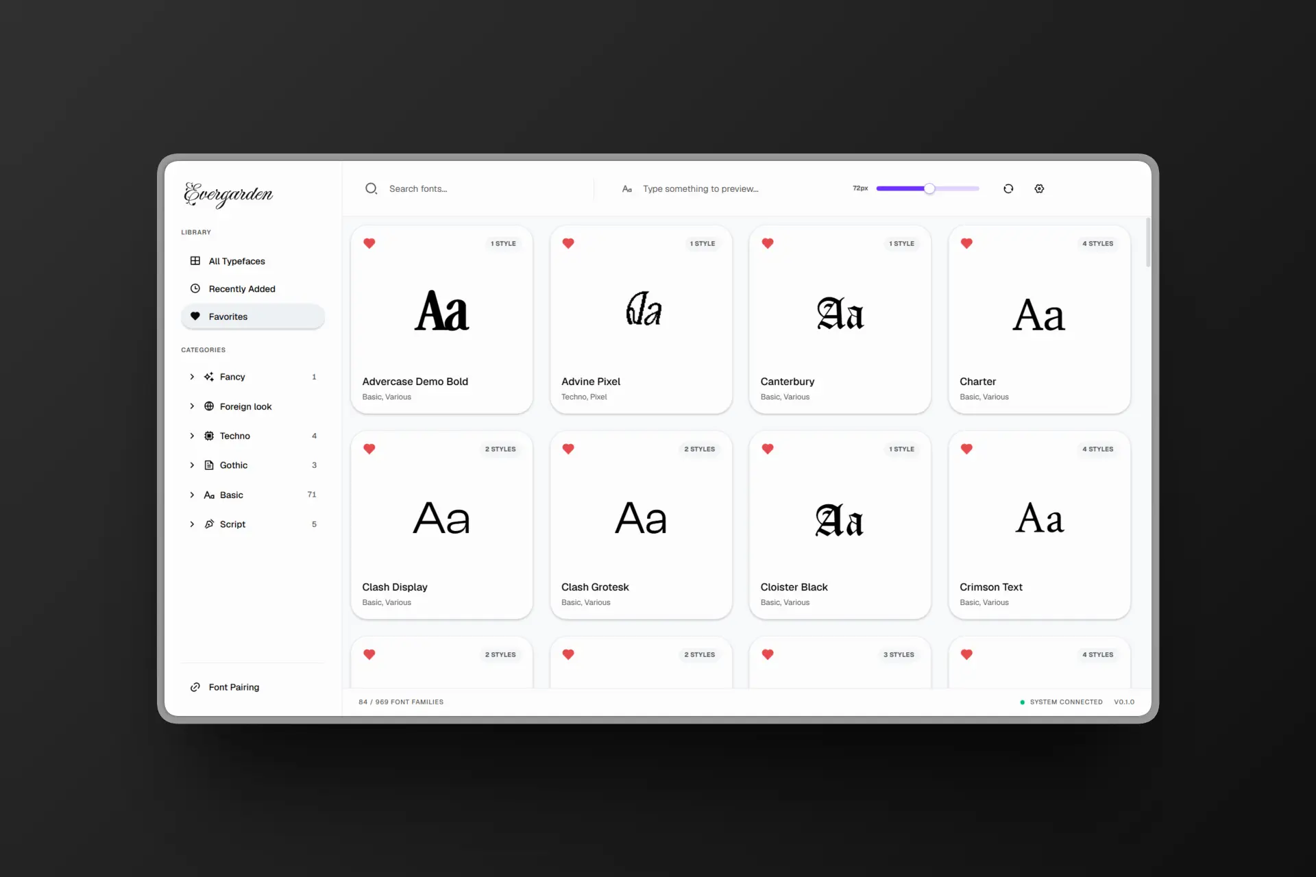Click the V0.1.0 version label

click(x=1124, y=702)
